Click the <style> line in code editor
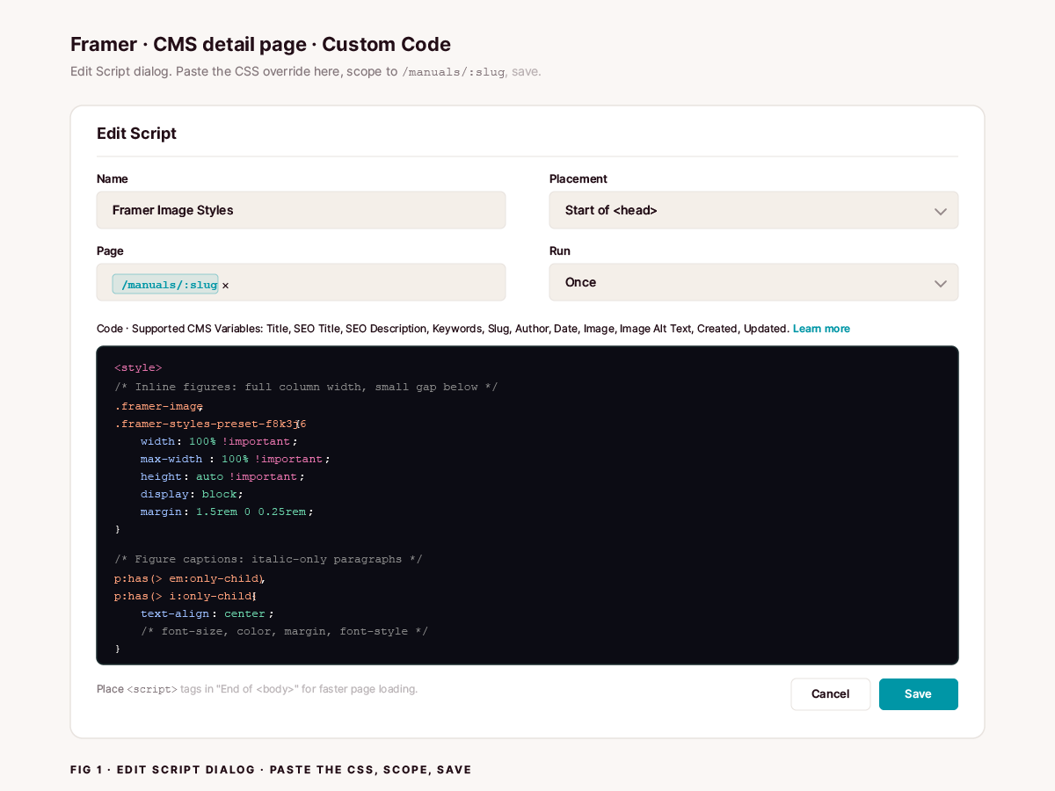This screenshot has width=1055, height=791. pyautogui.click(x=138, y=367)
